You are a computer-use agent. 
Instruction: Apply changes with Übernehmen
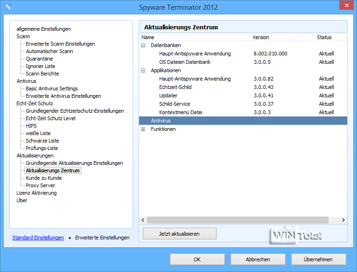pos(319,259)
